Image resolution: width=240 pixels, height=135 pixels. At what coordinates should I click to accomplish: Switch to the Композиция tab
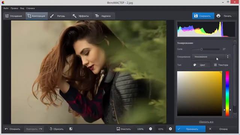tap(37, 16)
